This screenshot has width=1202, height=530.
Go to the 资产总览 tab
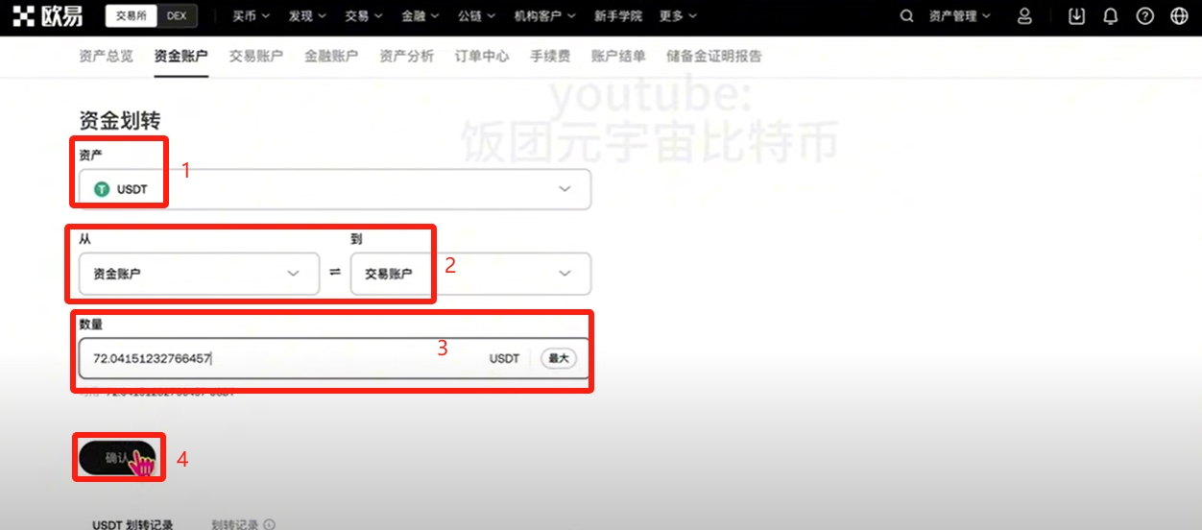pyautogui.click(x=106, y=56)
